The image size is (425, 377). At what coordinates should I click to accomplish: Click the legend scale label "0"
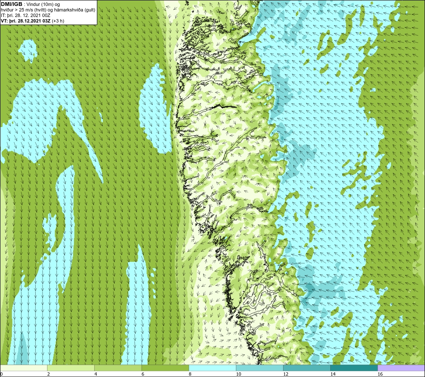(x=1, y=374)
